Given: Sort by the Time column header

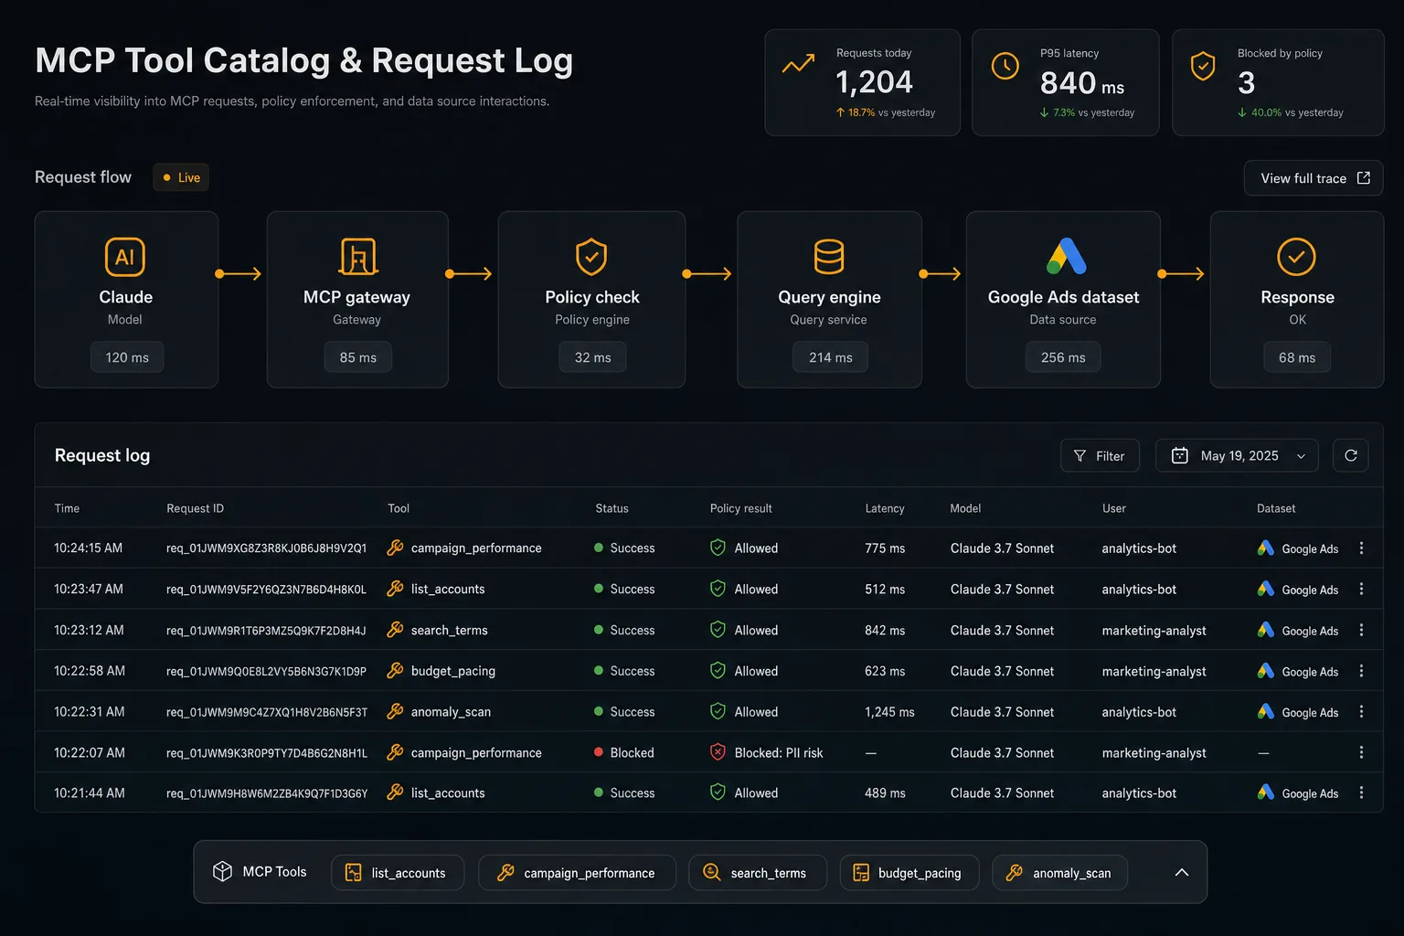Looking at the screenshot, I should tap(67, 508).
